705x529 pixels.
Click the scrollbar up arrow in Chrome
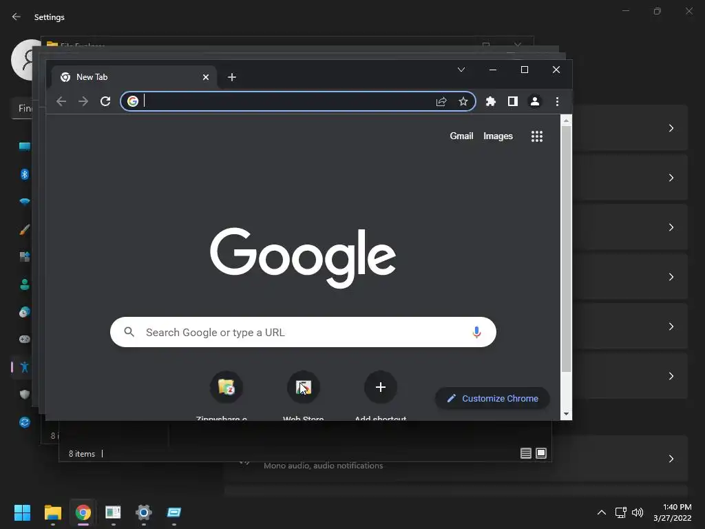click(566, 121)
